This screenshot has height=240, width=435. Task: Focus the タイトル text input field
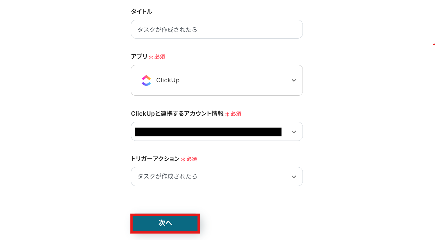point(217,29)
